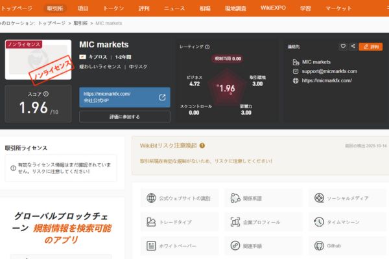The height and width of the screenshot is (259, 389).
Task: Click the share icon beside the heart
Action: pyautogui.click(x=353, y=47)
